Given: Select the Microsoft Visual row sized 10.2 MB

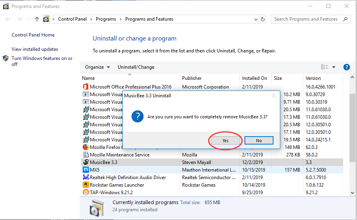Looking at the screenshot, I should [x=212, y=94].
